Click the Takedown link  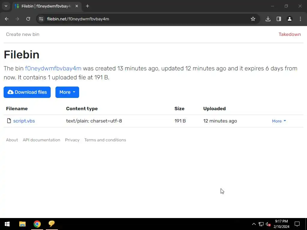point(290,34)
